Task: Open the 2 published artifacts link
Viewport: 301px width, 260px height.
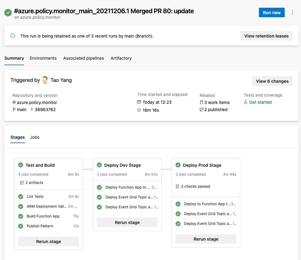Action: (216, 110)
